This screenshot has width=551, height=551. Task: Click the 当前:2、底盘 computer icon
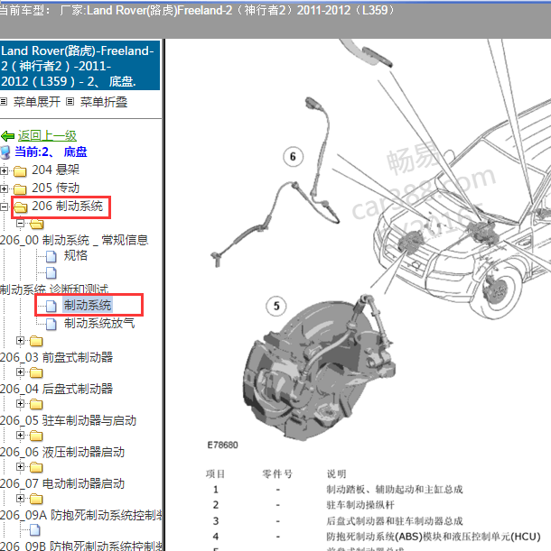(x=5, y=152)
